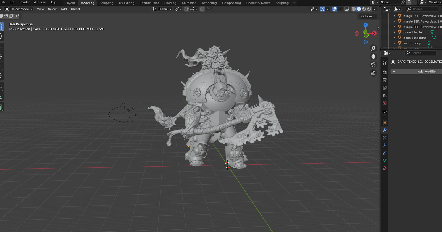Screen dimensions: 442x232
Task: Open the pivot point dropdown
Action: [x=178, y=9]
